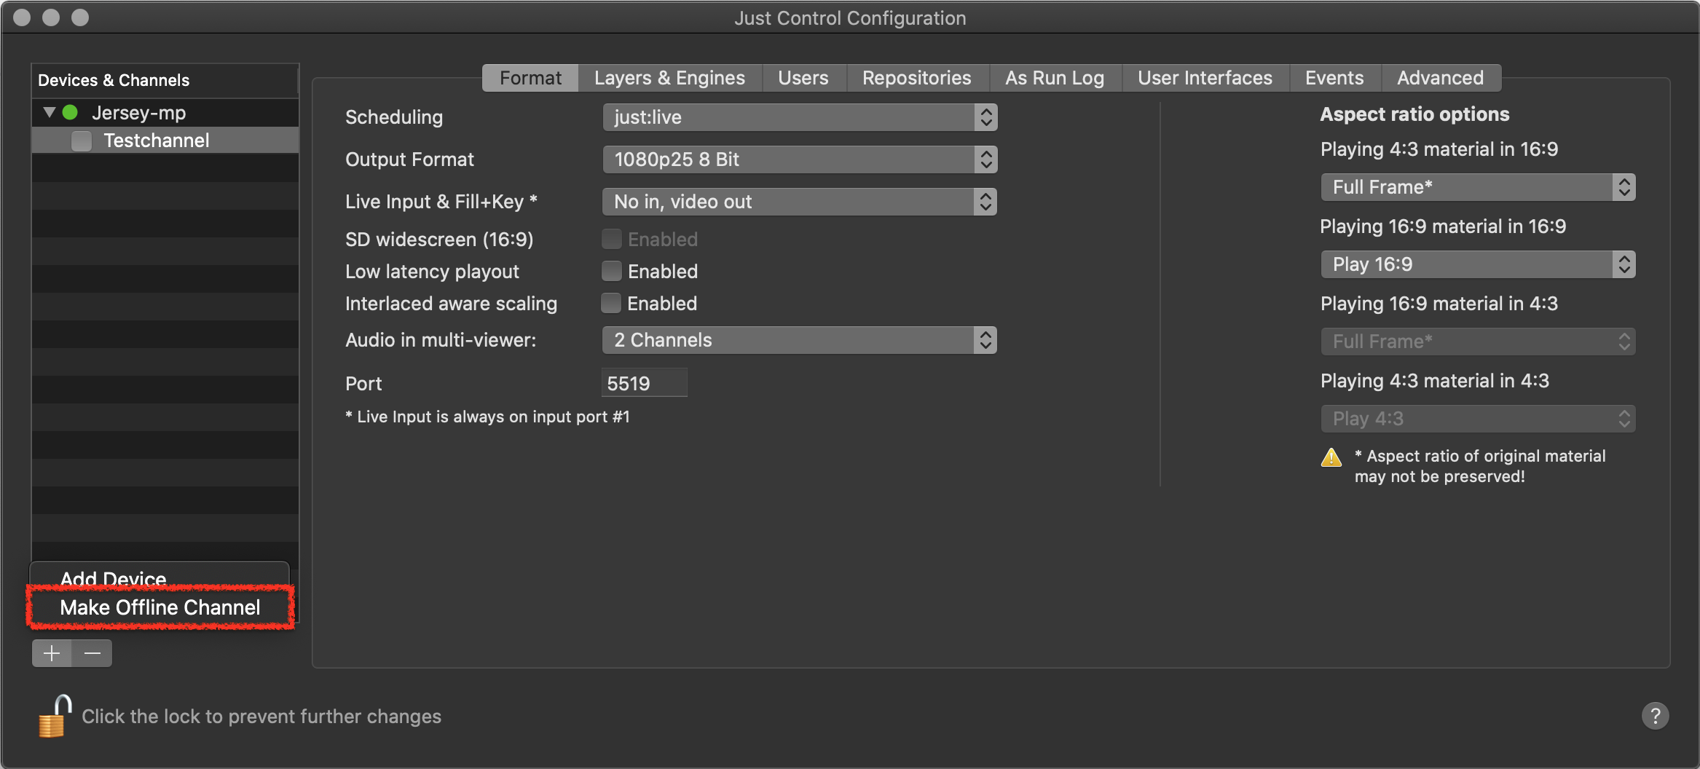Enable Interlaced aware scaling checkbox

point(611,303)
